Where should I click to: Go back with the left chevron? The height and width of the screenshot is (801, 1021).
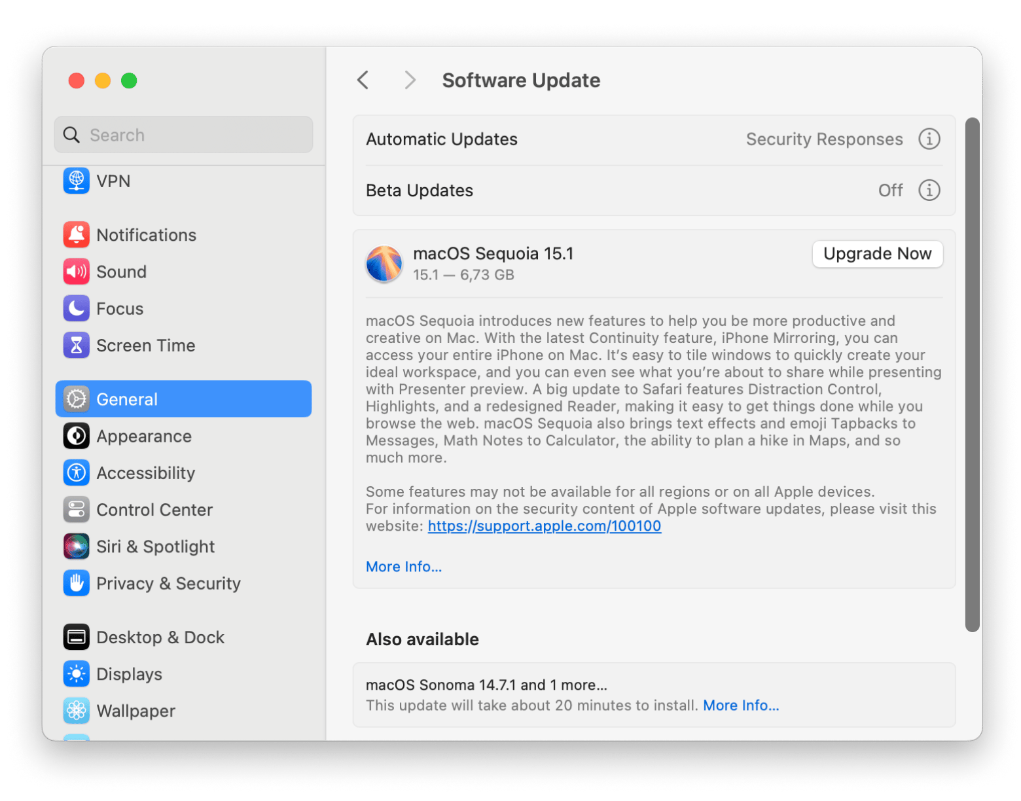[363, 80]
